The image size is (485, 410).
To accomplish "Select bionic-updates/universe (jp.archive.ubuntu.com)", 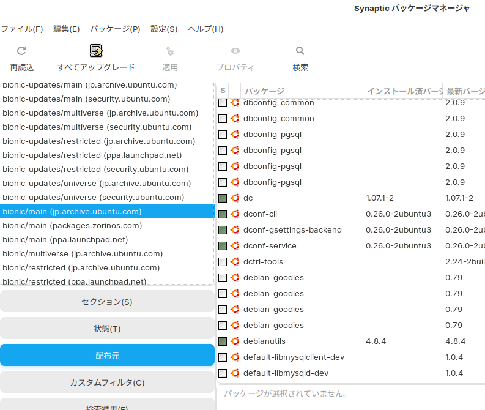I will [x=107, y=184].
